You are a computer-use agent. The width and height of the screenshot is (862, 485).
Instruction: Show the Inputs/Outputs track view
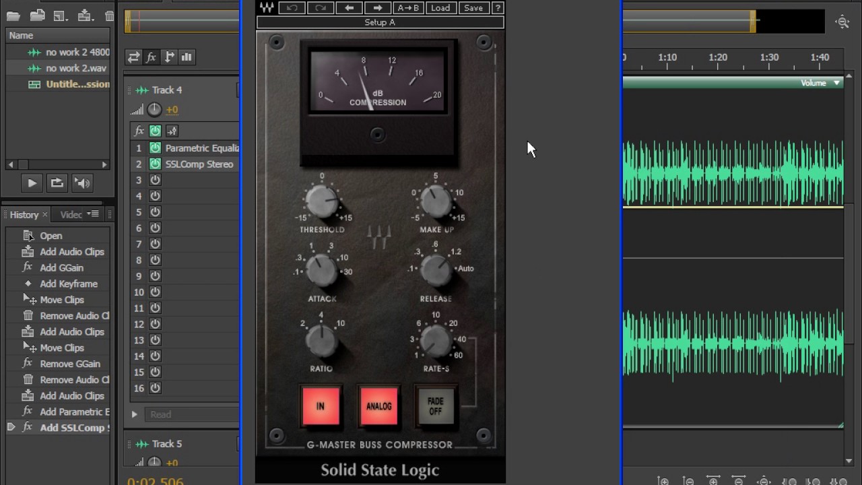pos(133,57)
